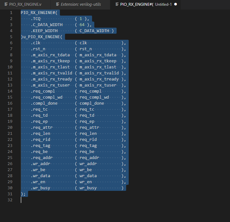This screenshot has width=230, height=222.
Task: Click the req_addr signal connection
Action: [x=89, y=158]
